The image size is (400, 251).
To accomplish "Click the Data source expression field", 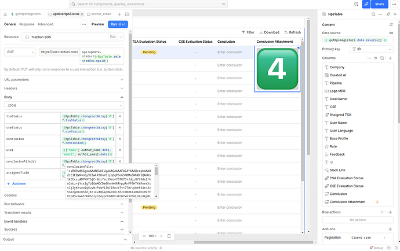I will tap(358, 40).
